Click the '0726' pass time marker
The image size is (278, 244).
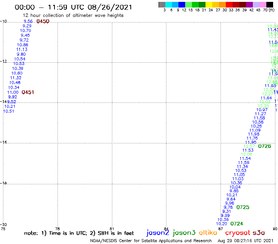click(x=264, y=146)
